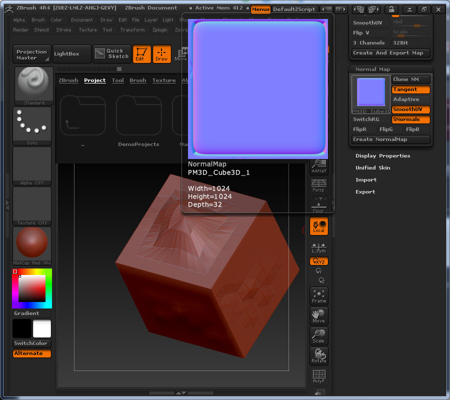This screenshot has height=400, width=450.
Task: Click the Clone NM button
Action: pyautogui.click(x=410, y=79)
